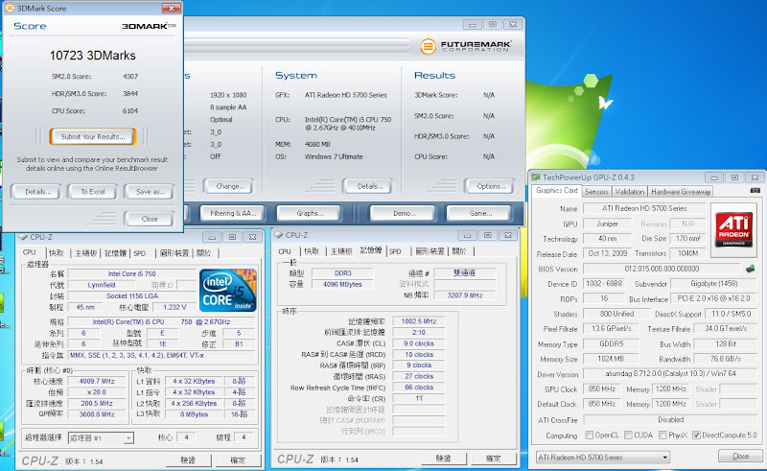Click the bus speed value 200.5 MHz
767x471 pixels.
[98, 404]
